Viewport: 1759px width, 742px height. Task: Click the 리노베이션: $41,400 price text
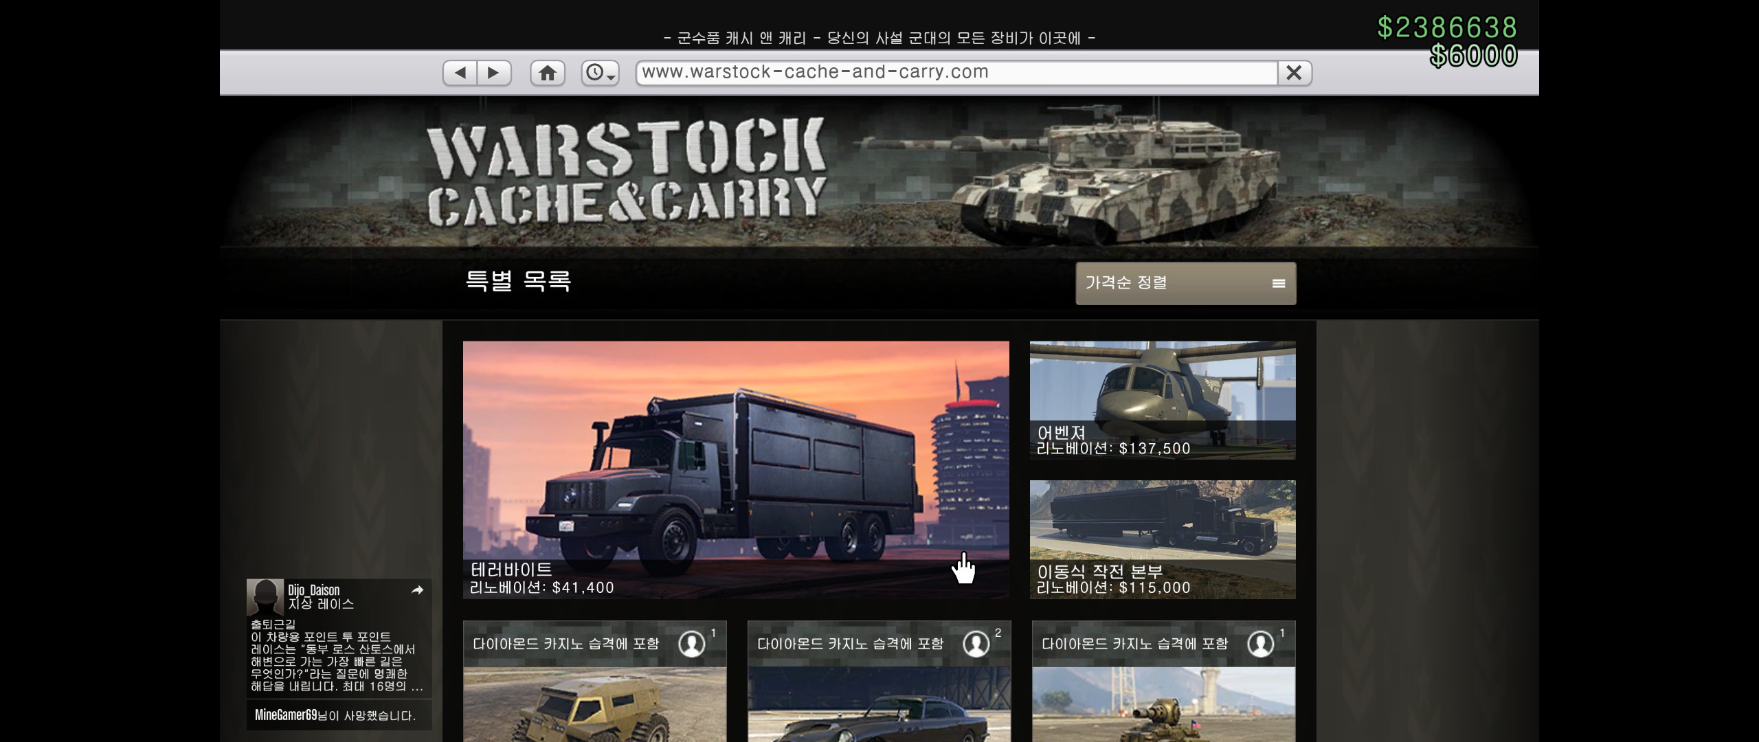[541, 587]
